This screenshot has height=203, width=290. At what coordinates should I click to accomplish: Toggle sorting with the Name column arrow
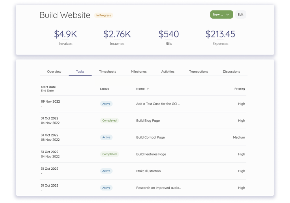click(x=148, y=88)
